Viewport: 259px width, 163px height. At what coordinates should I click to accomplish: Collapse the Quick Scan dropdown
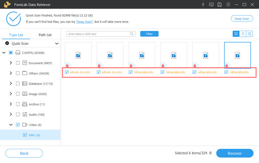click(57, 44)
